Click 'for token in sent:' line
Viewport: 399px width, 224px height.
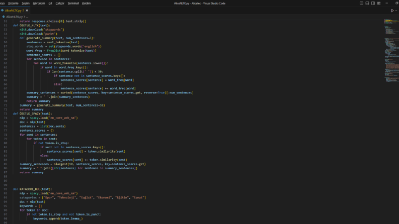(x=42, y=139)
